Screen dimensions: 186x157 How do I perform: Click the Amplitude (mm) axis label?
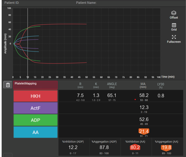5,44
